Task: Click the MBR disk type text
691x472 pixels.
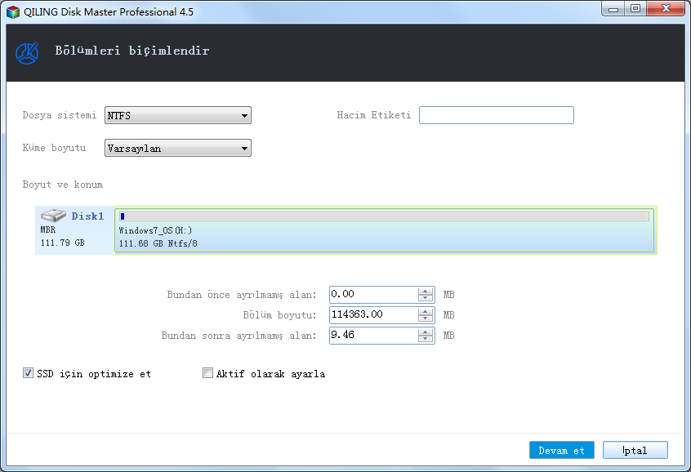Action: [x=48, y=229]
